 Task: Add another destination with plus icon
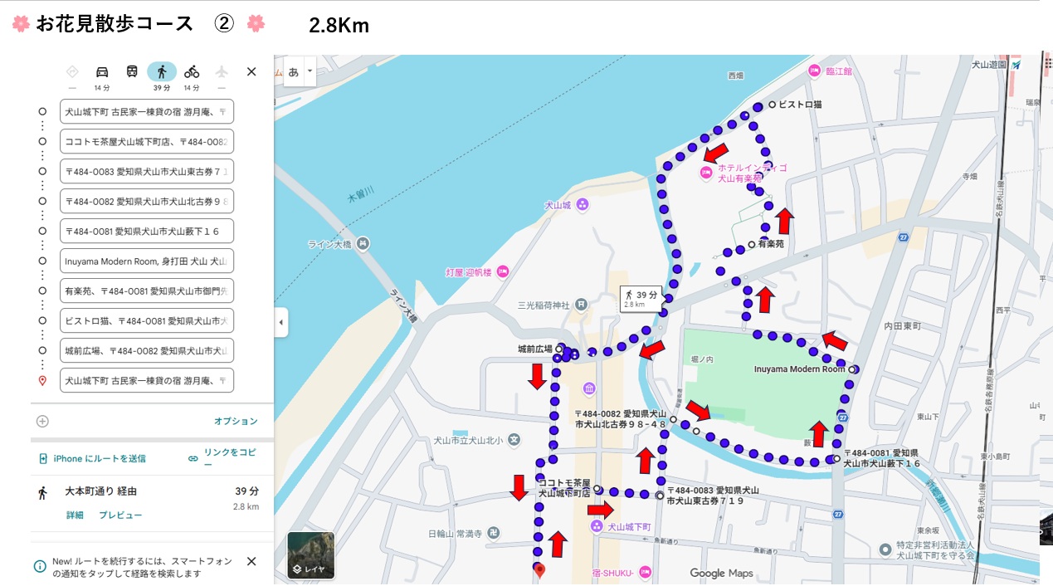[x=42, y=421]
